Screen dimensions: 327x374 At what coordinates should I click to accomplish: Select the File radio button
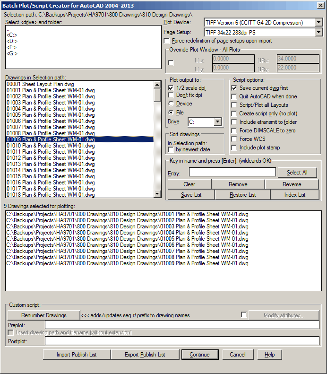click(x=171, y=113)
